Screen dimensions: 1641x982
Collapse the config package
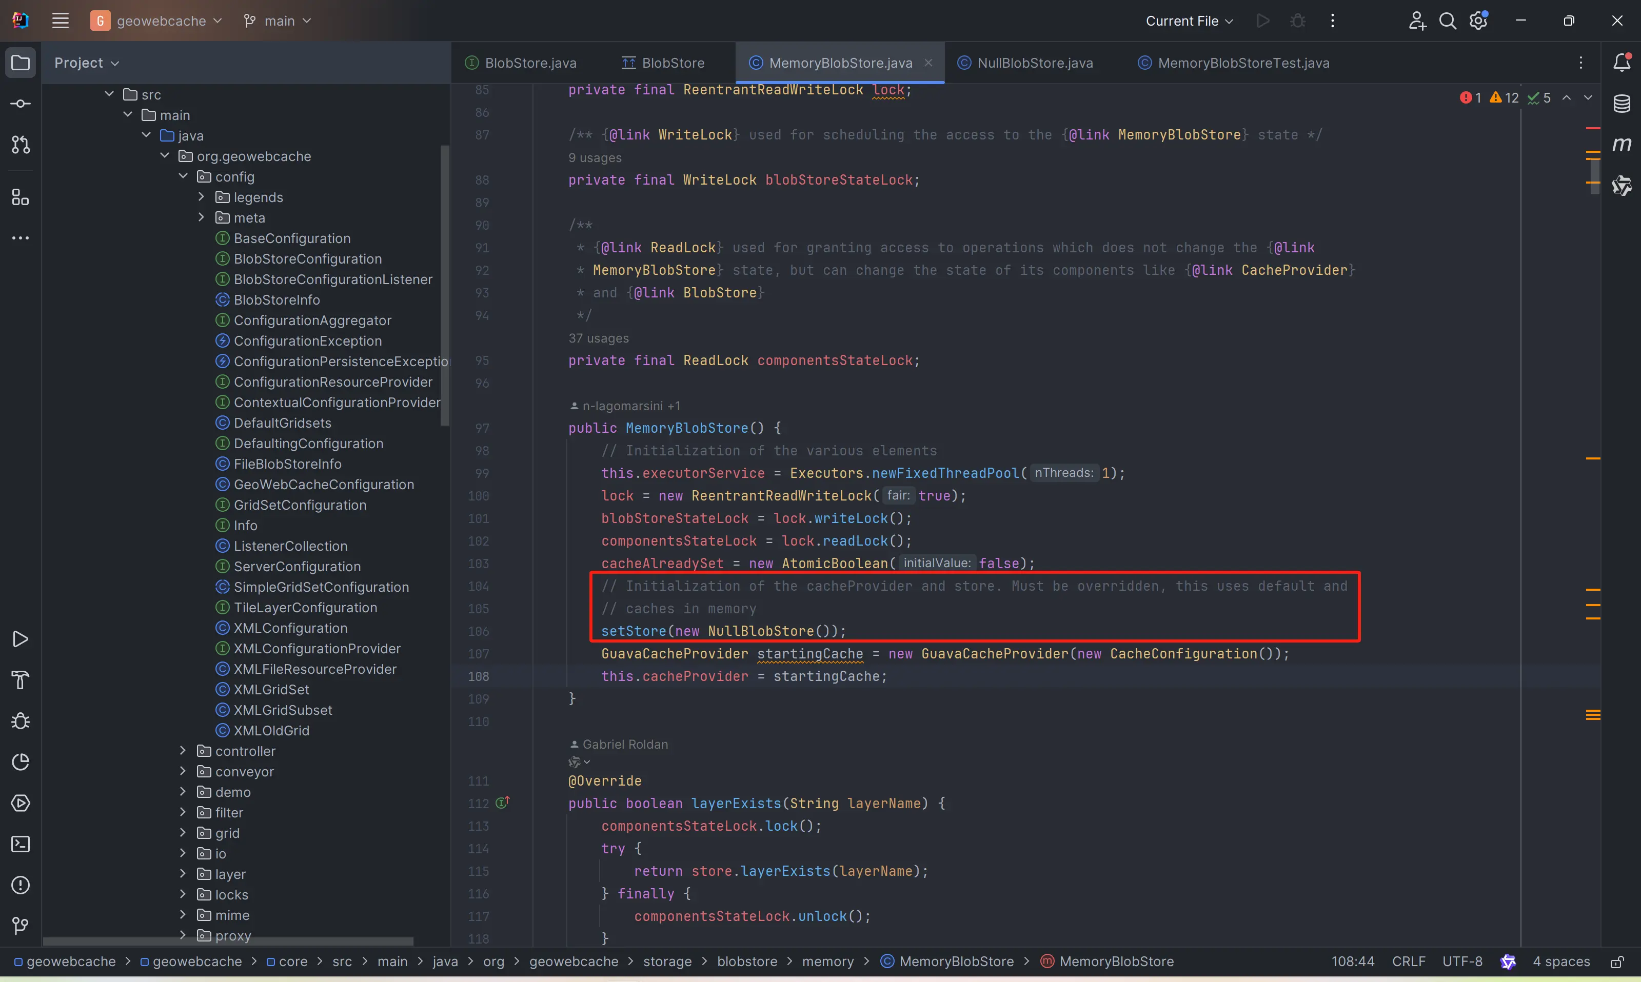click(183, 177)
